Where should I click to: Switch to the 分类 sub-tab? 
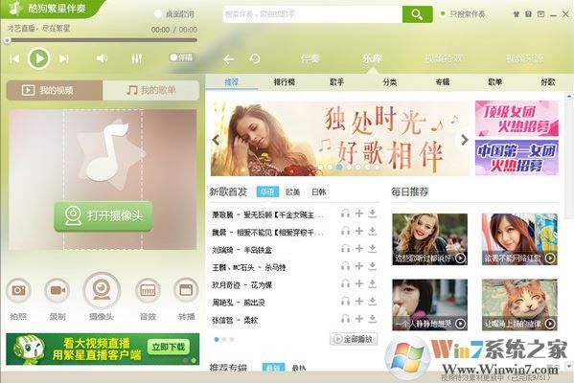(x=390, y=82)
